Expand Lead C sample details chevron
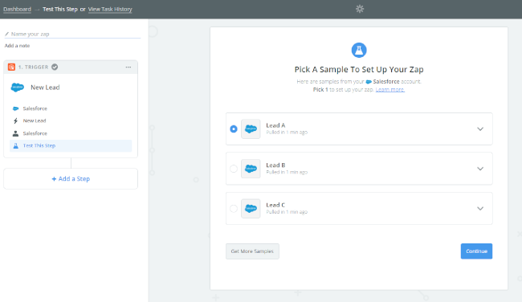This screenshot has height=302, width=522. pyautogui.click(x=480, y=209)
